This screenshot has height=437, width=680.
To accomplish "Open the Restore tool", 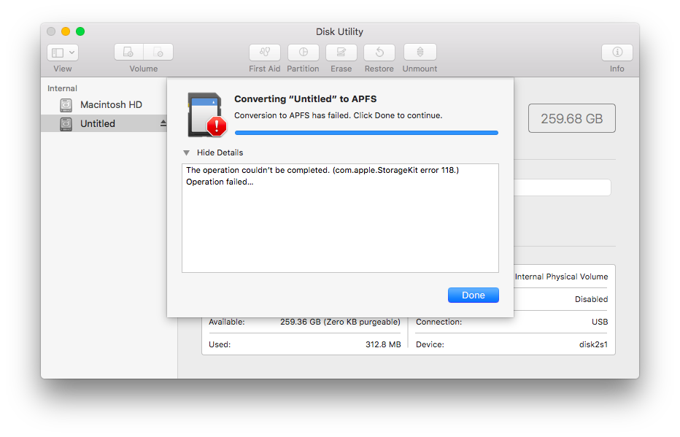I will (379, 52).
